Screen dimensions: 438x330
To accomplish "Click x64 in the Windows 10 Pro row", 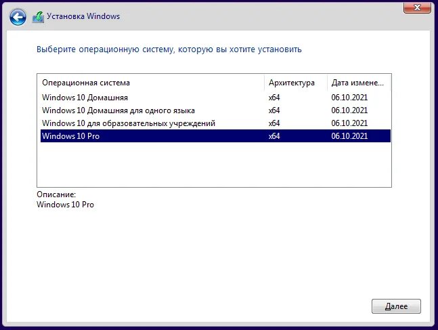I will [x=274, y=136].
